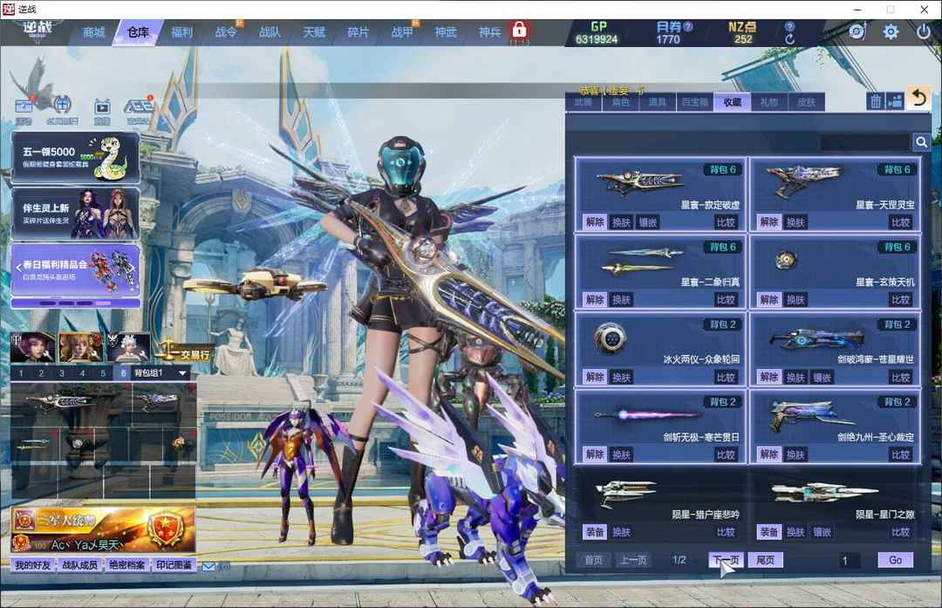Refresh currency with the circular arrow icon
942x608 pixels.
tap(790, 39)
